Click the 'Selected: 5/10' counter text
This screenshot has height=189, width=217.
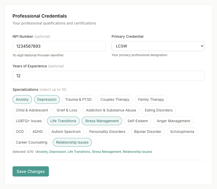pos(23,152)
